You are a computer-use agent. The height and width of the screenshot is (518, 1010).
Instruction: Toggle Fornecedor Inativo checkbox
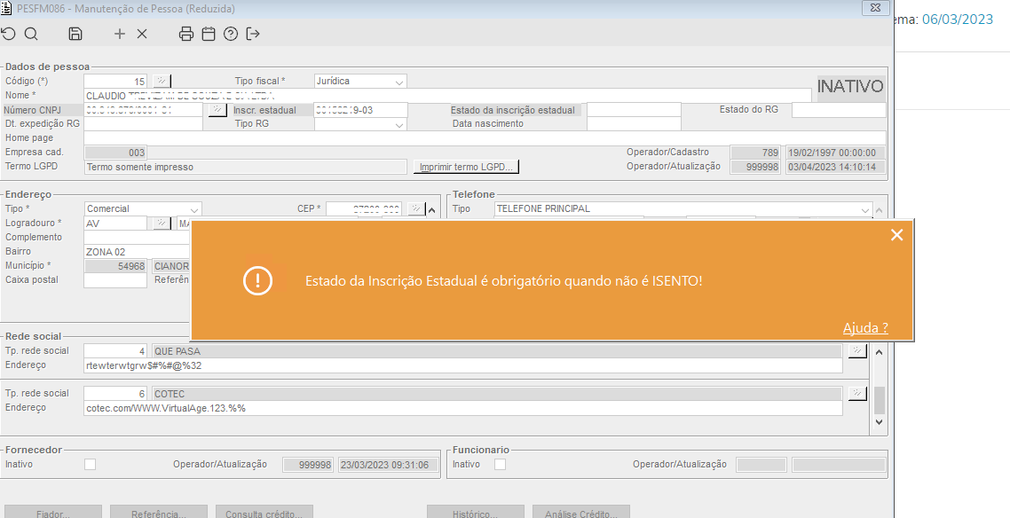[91, 464]
